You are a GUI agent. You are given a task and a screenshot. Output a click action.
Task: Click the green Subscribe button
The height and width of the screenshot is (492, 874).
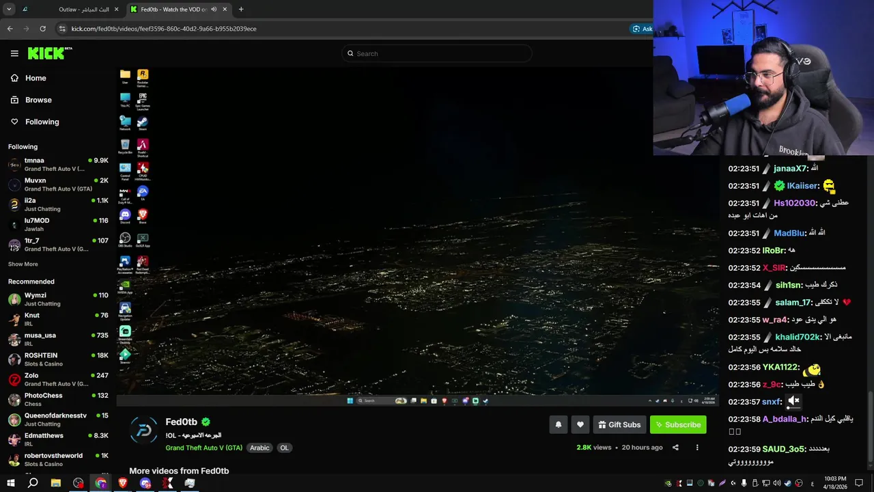click(678, 424)
